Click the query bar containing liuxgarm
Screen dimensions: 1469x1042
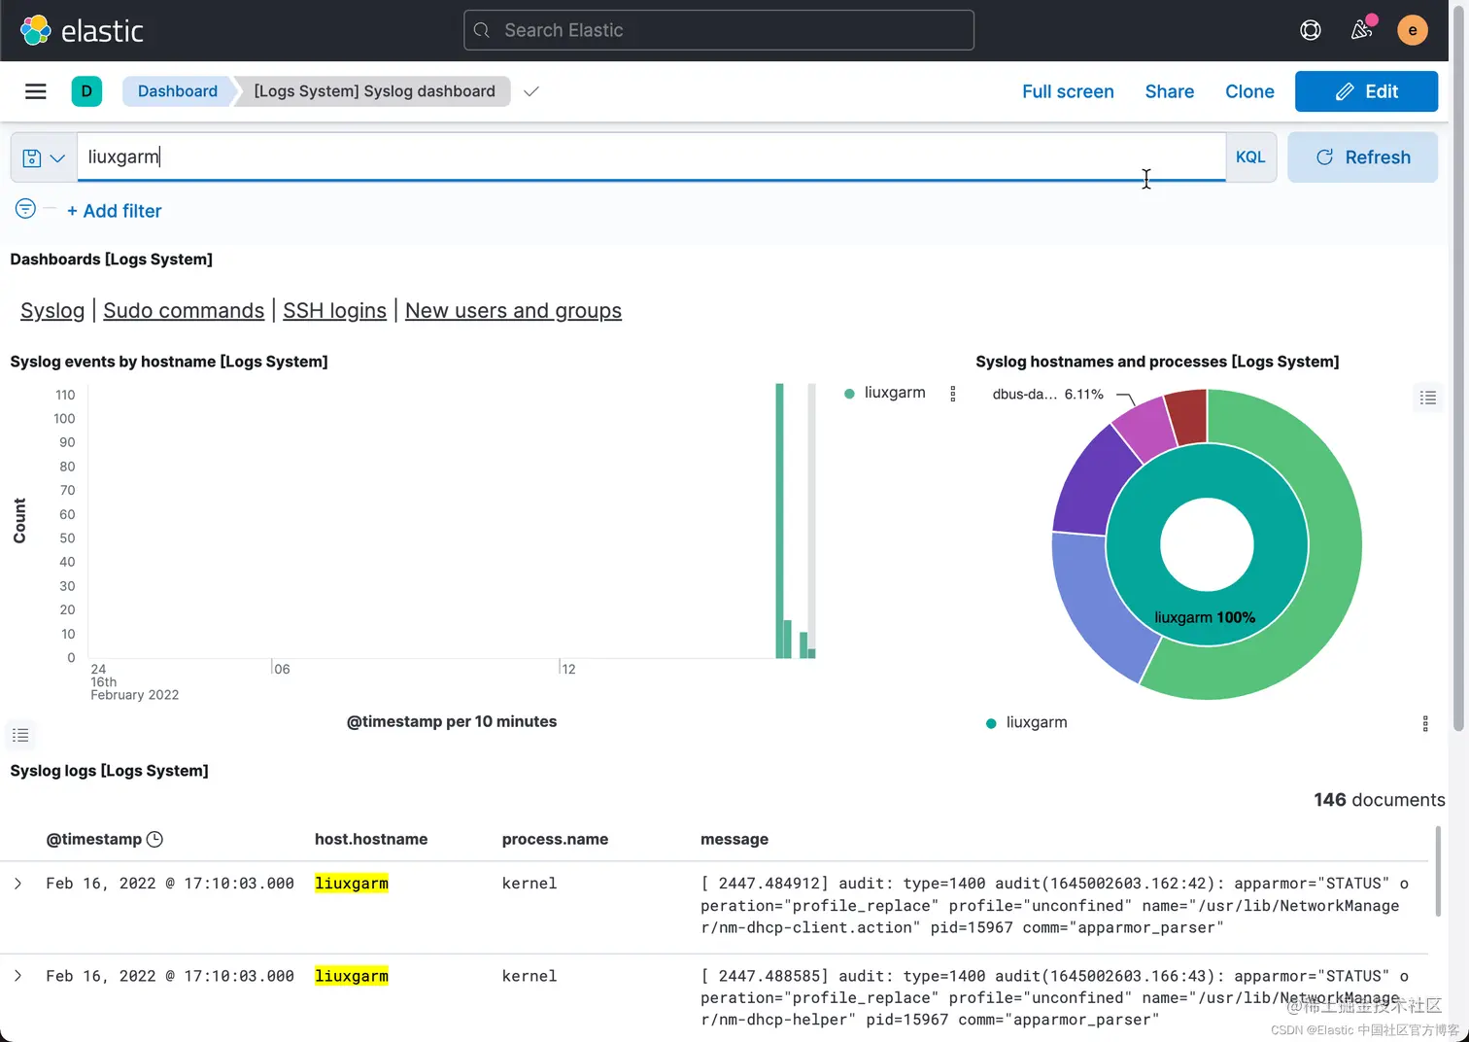point(651,156)
